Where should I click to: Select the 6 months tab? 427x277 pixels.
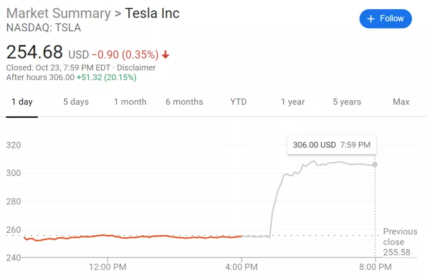point(184,102)
